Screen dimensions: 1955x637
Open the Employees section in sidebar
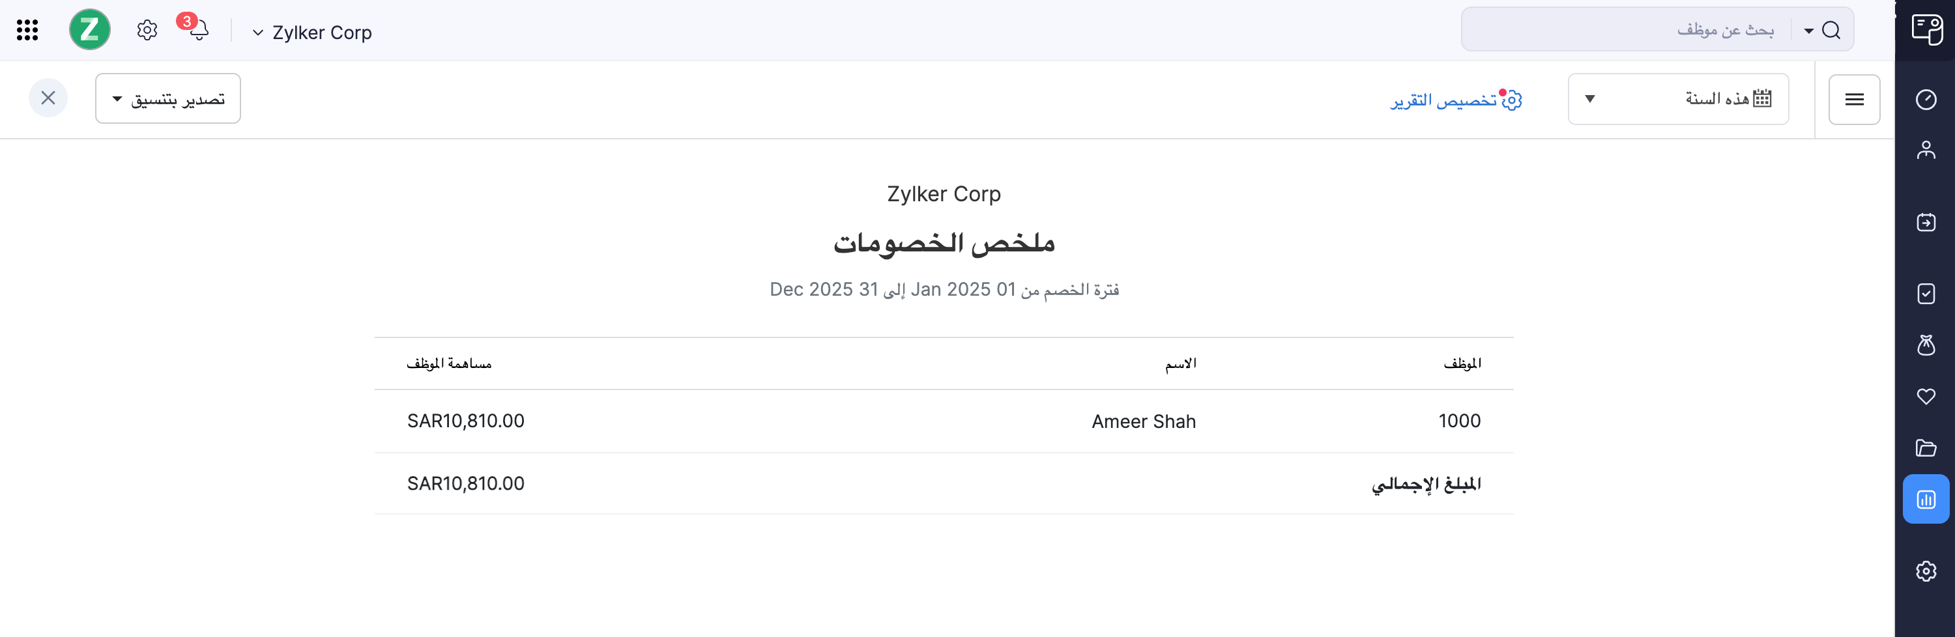(1926, 149)
